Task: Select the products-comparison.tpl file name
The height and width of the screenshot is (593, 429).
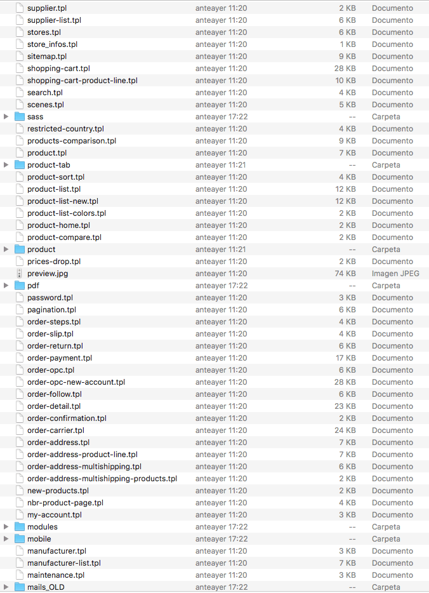Action: click(x=72, y=141)
